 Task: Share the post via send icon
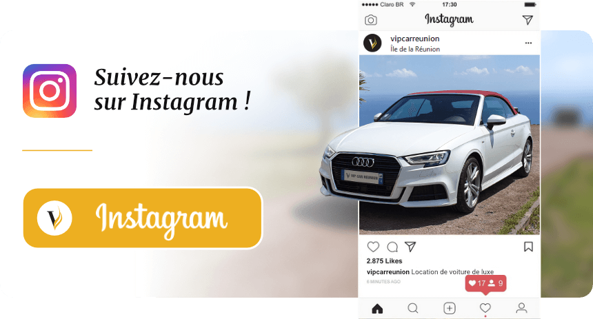tap(410, 247)
